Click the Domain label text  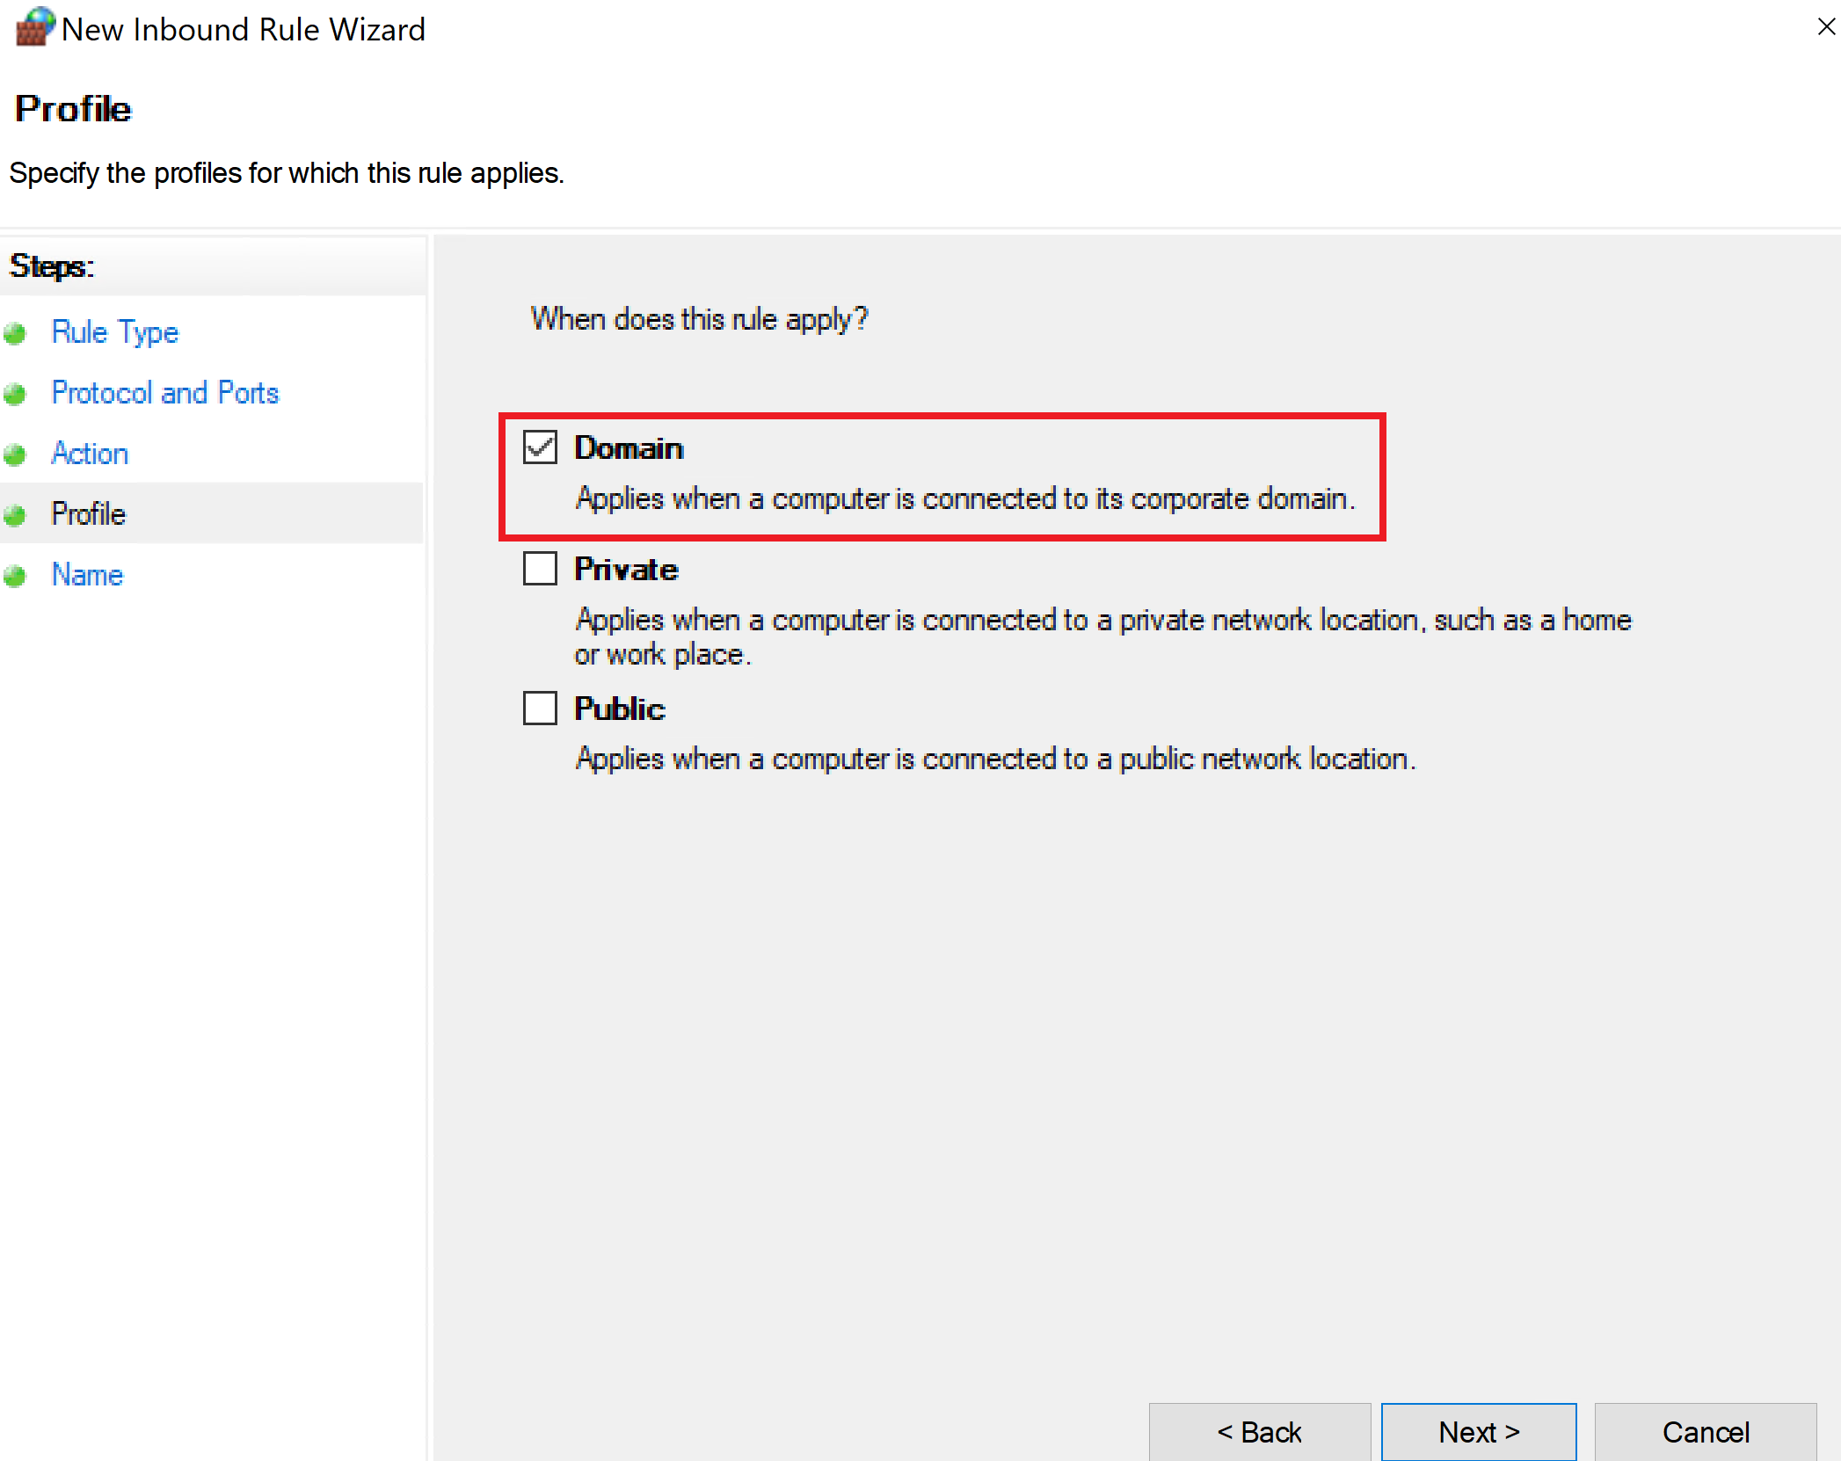629,448
